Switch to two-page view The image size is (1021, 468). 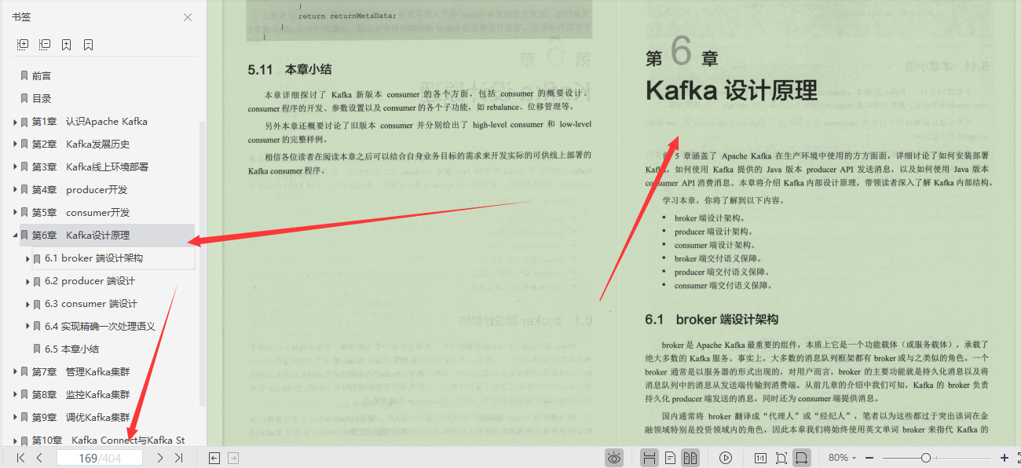coord(690,458)
